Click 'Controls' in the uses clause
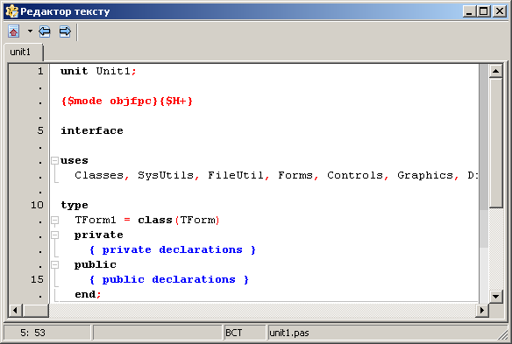The image size is (512, 344). pos(355,175)
